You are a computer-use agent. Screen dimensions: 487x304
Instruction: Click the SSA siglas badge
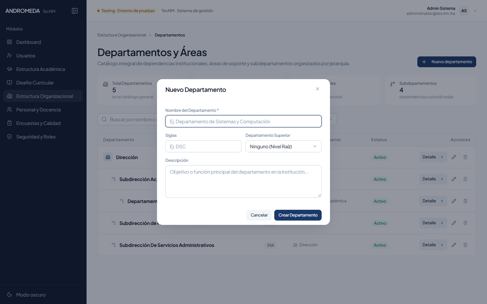coord(271,245)
